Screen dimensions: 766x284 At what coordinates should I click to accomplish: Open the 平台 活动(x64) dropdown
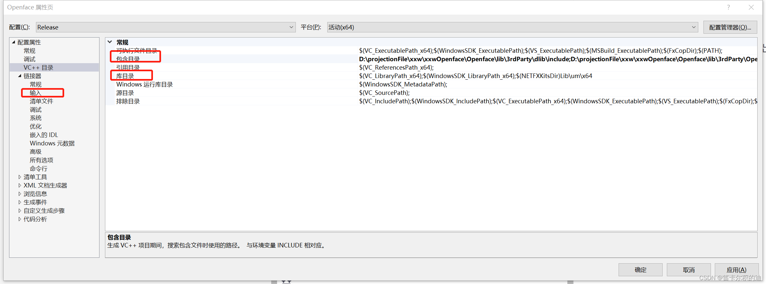tap(513, 27)
